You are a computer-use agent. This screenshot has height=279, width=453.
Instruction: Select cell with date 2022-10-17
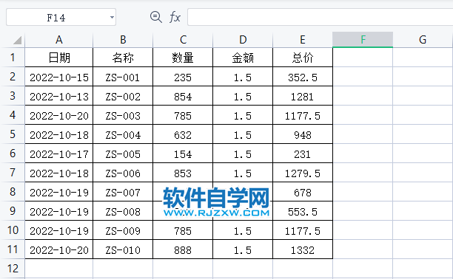pos(59,154)
